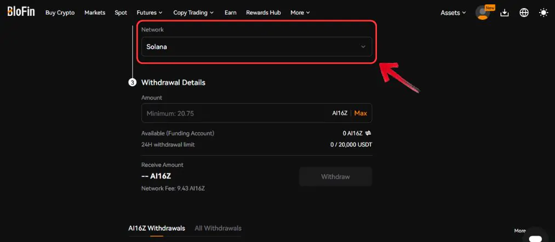Viewport: 555px width, 242px height.
Task: Click the Withdrawal Details heading
Action: click(x=173, y=82)
